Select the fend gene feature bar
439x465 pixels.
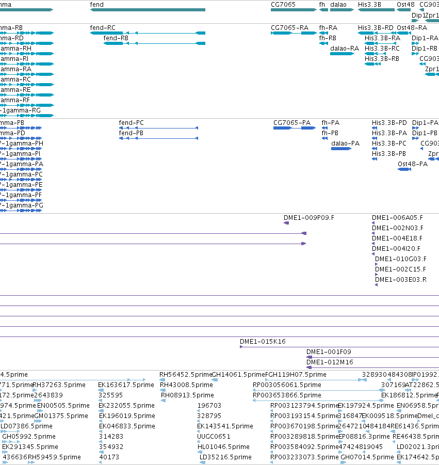(148, 10)
